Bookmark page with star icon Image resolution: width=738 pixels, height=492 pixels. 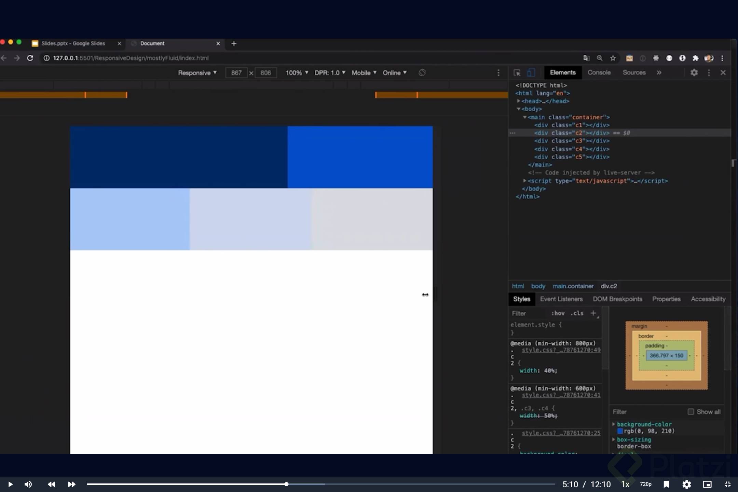tap(613, 58)
